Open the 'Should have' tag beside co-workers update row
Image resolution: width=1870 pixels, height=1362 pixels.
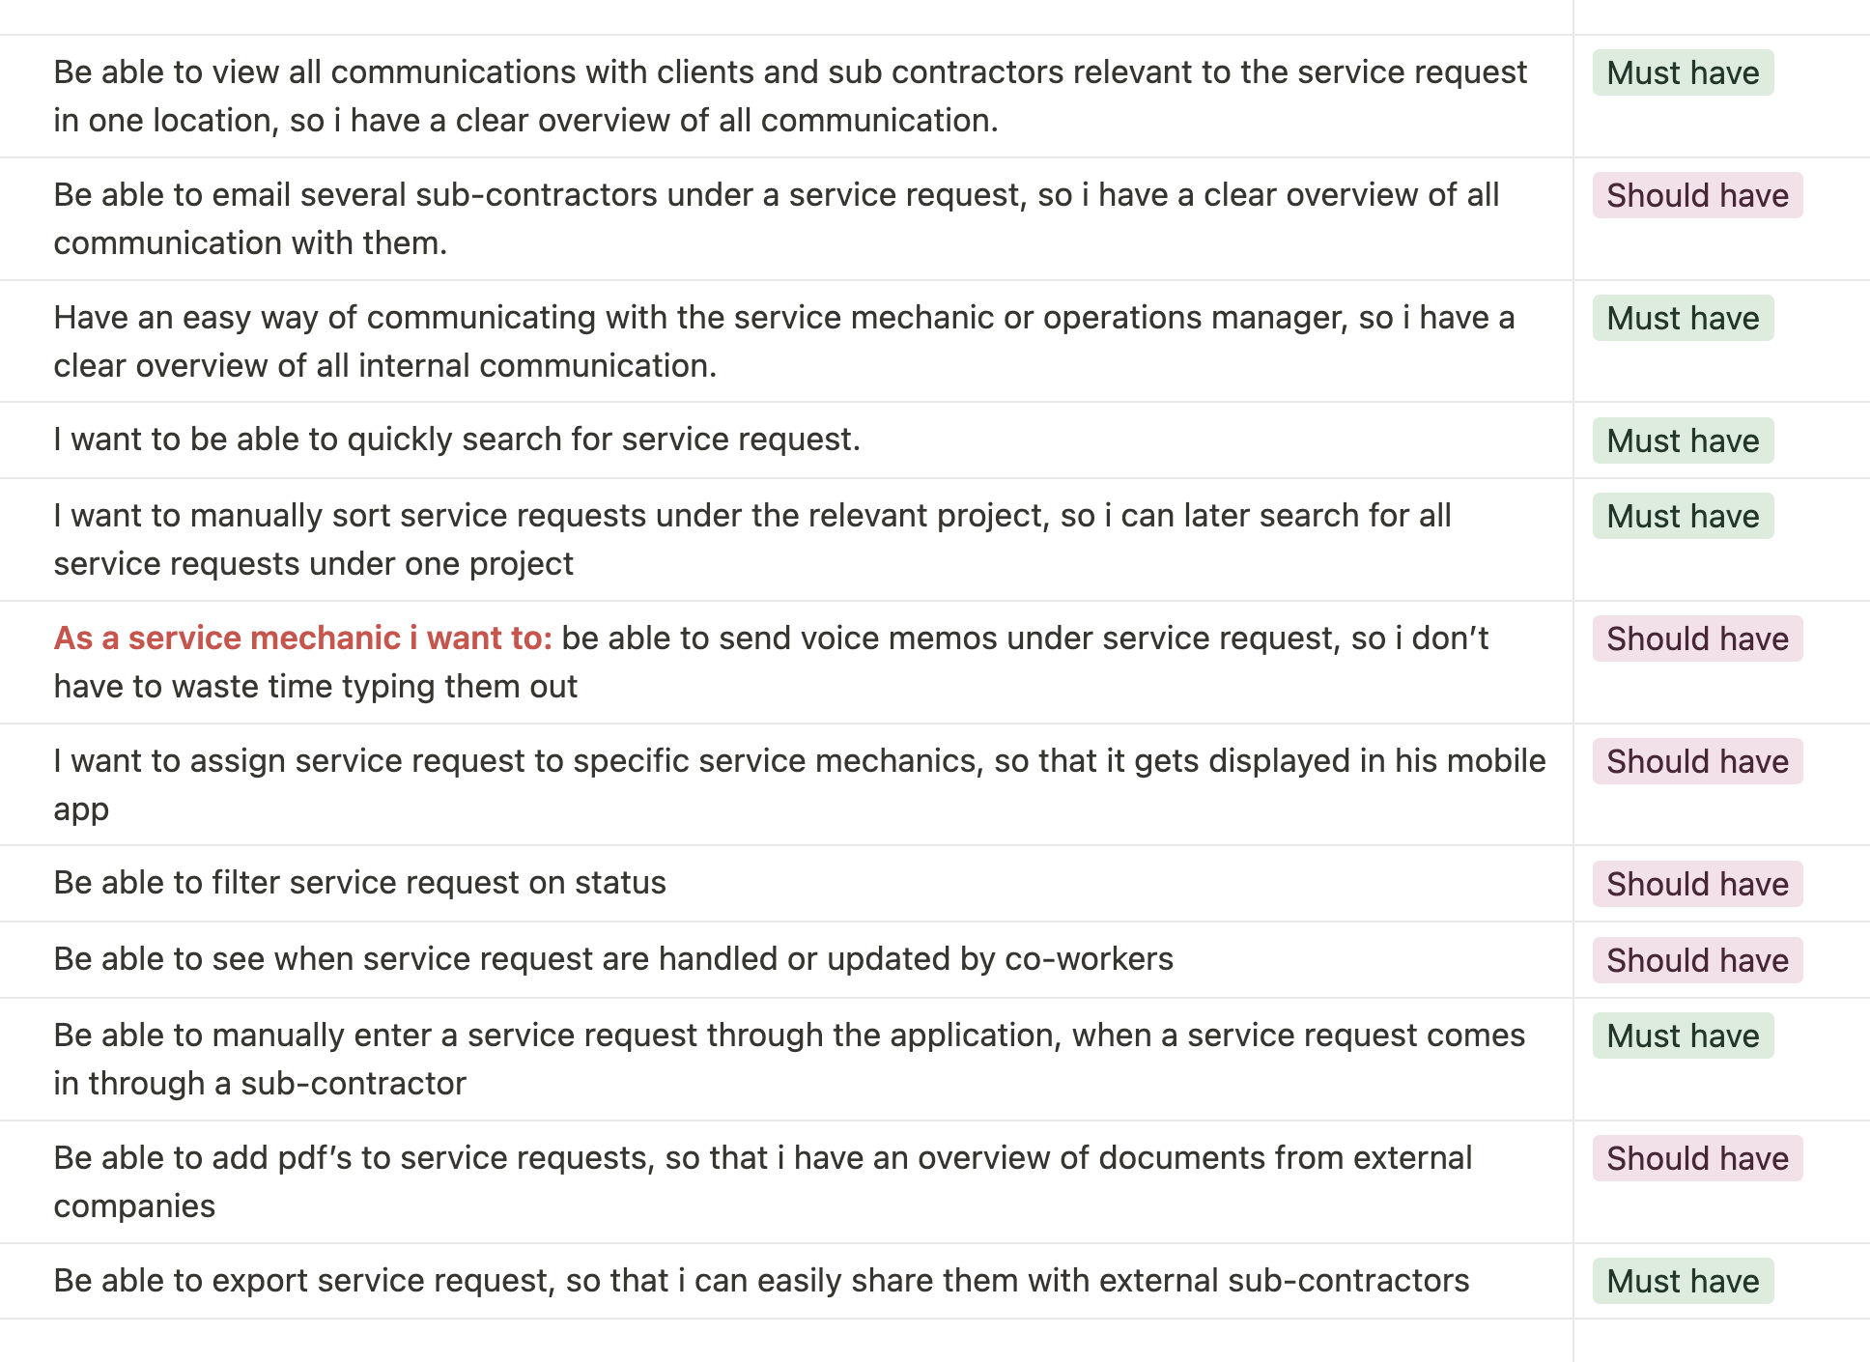[1697, 960]
